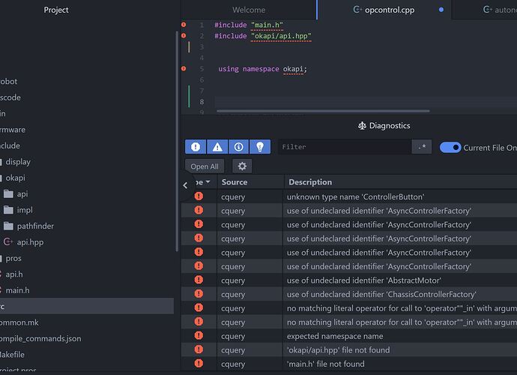Screen dimensions: 517x375
Task: Open the Diagnostics panel tab
Action: click(x=384, y=126)
